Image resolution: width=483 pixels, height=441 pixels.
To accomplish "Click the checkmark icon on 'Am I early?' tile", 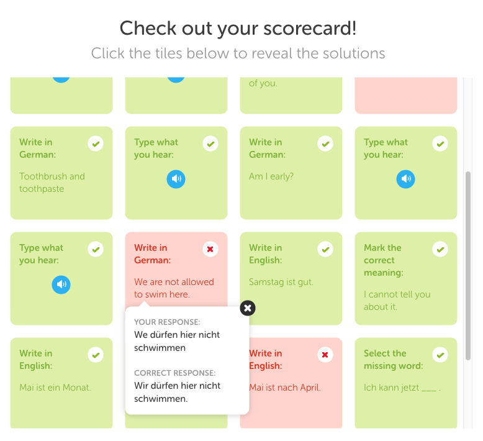I will pos(325,143).
